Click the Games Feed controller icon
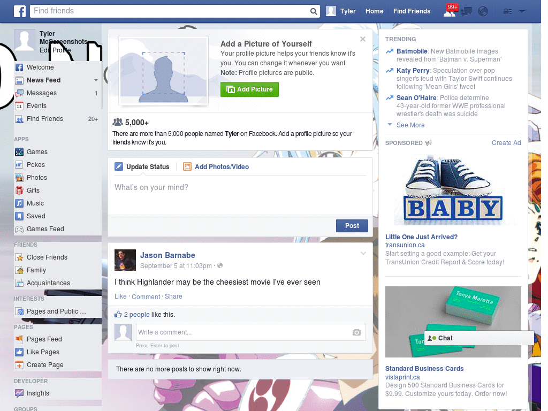 click(x=19, y=229)
